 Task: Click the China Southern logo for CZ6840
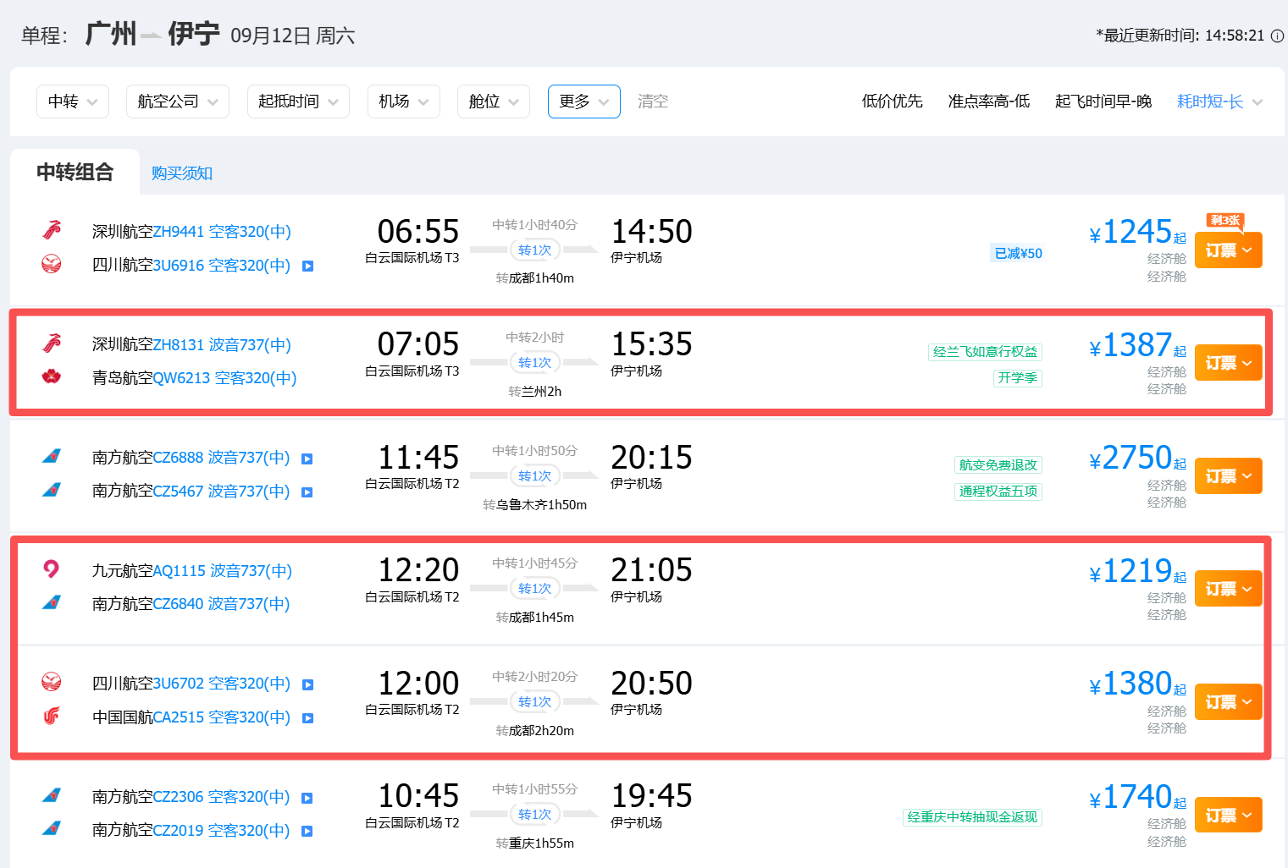point(52,603)
